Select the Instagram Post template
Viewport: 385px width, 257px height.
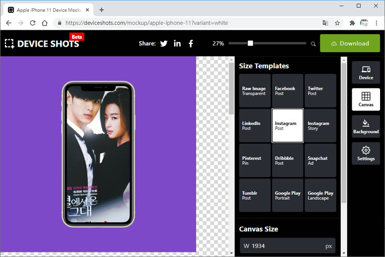288,126
